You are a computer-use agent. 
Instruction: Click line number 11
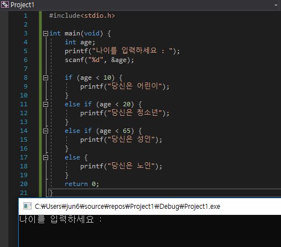click(24, 104)
